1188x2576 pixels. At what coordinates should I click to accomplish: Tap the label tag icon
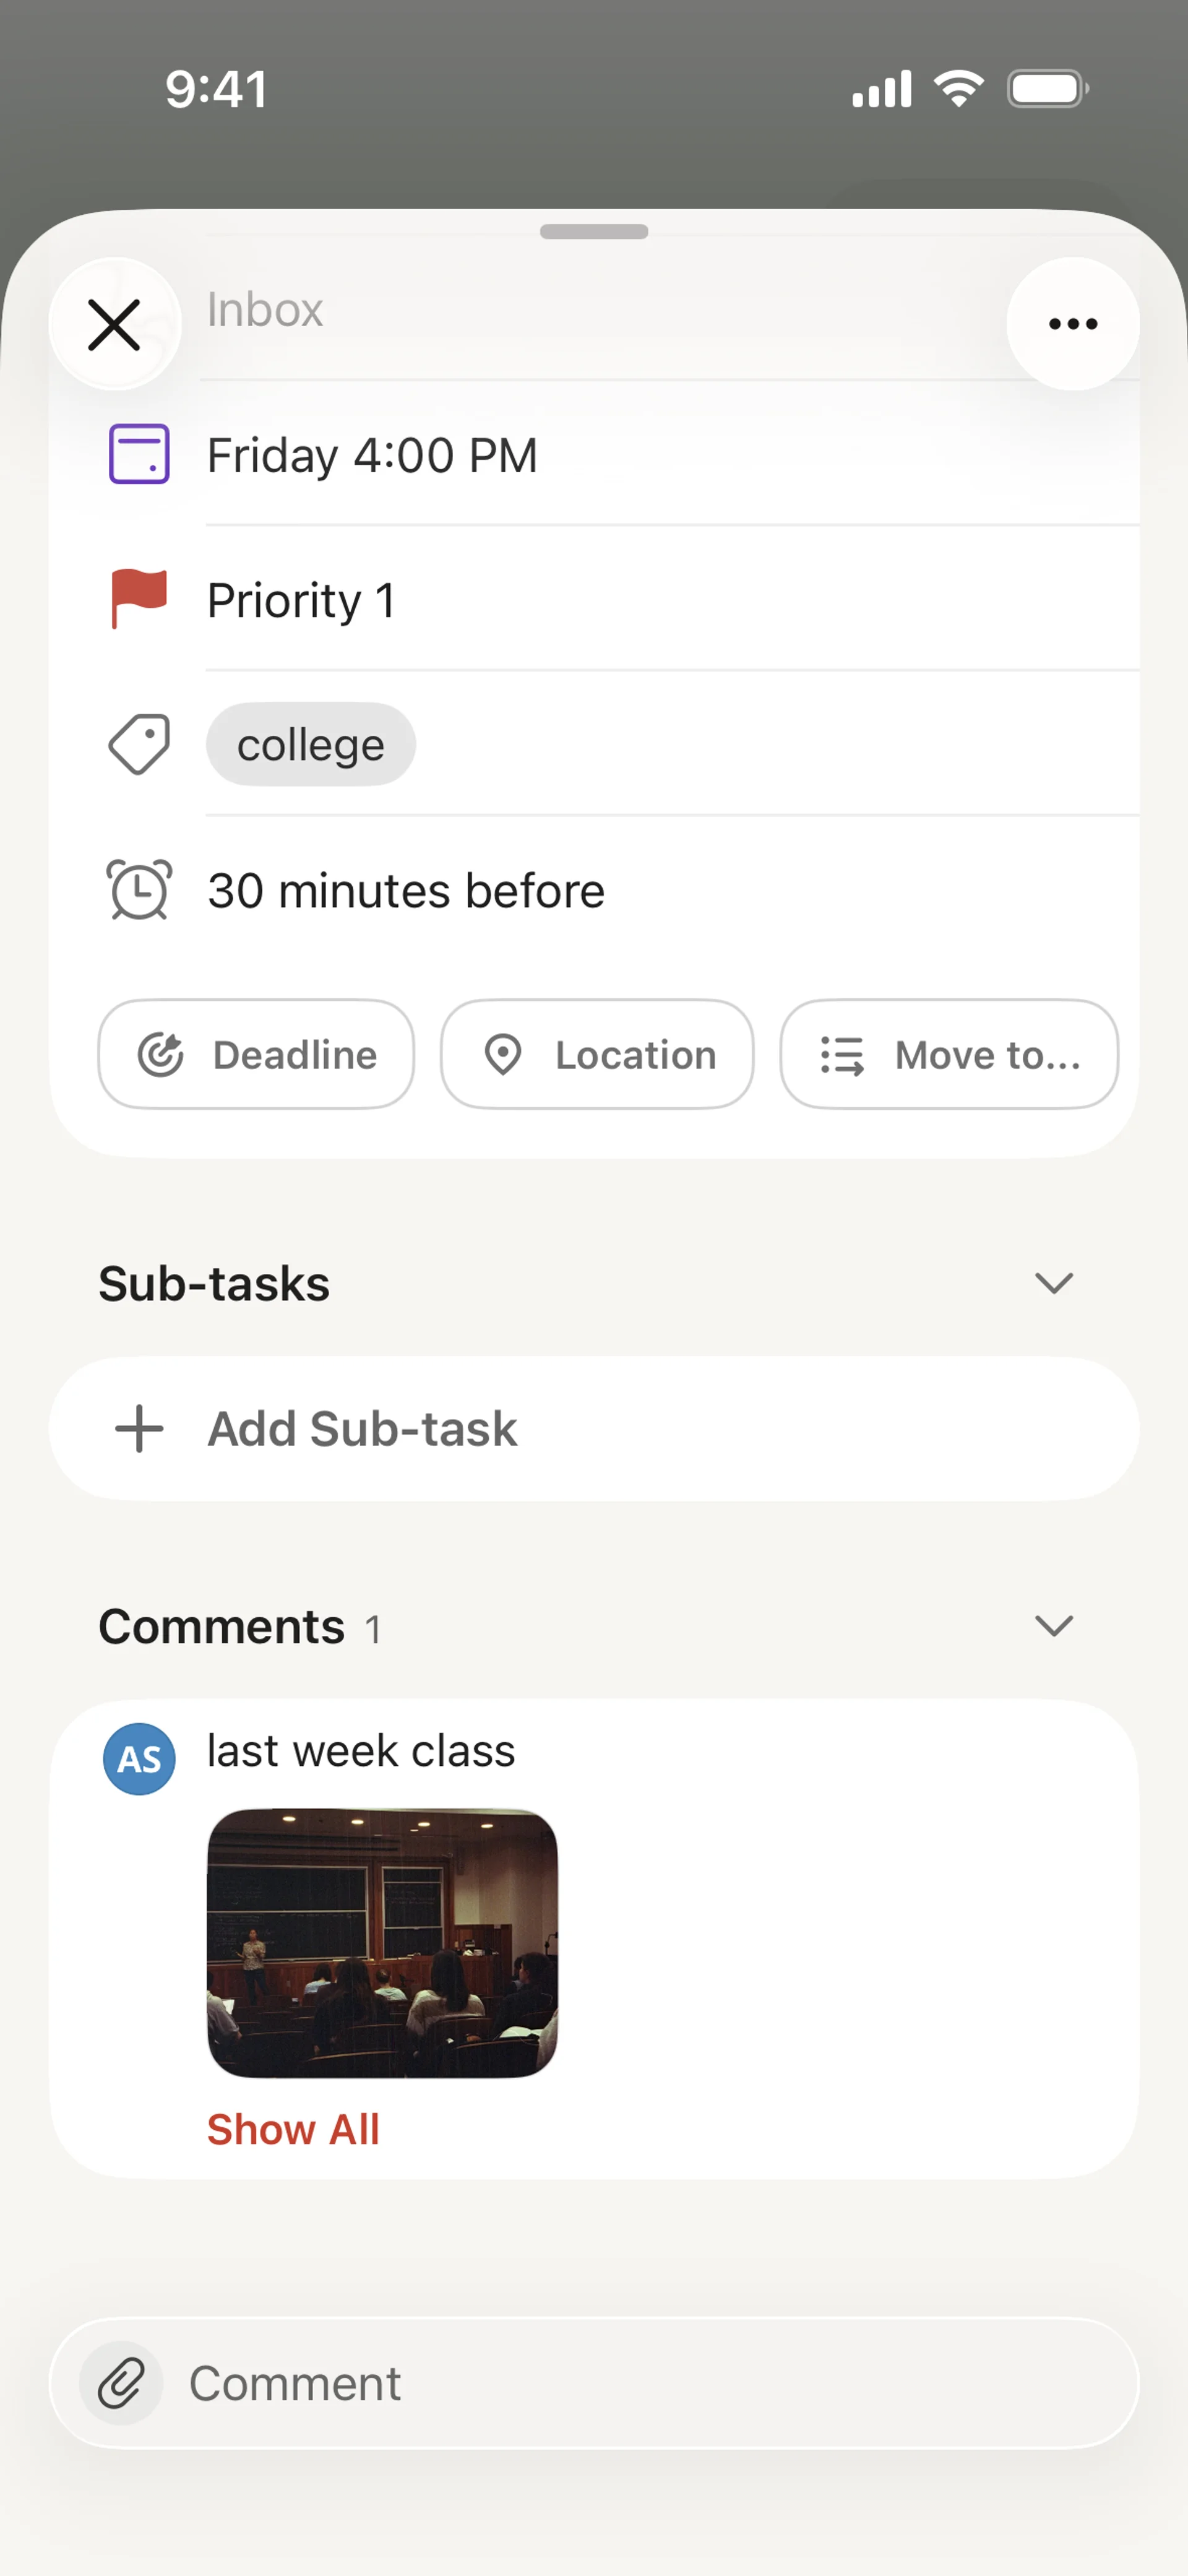(x=139, y=744)
